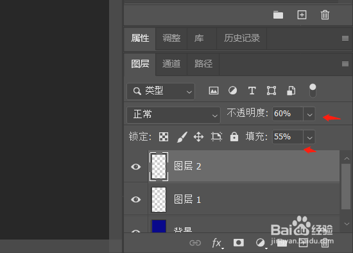Select the 图层 tab
The image size is (353, 253).
tap(140, 64)
